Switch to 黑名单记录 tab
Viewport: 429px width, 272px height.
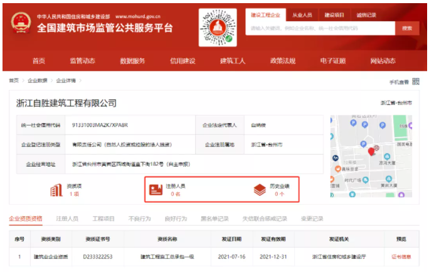click(x=214, y=219)
